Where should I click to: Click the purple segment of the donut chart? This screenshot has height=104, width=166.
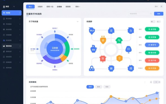click(x=52, y=60)
